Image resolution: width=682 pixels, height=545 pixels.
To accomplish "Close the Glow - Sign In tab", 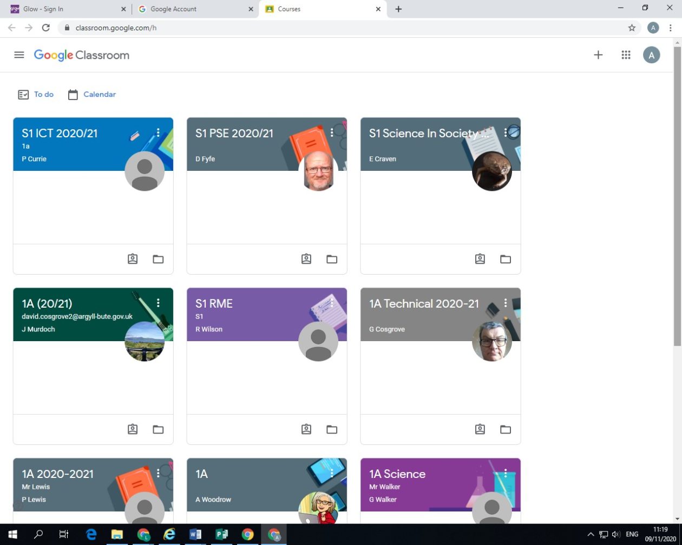I will pos(123,9).
